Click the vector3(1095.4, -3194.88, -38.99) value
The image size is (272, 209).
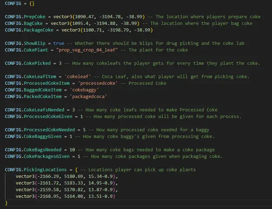(x=95, y=24)
